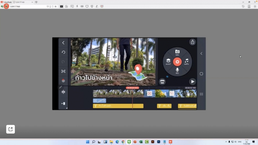Start voice recording with REC
258x145 pixels.
177,70
